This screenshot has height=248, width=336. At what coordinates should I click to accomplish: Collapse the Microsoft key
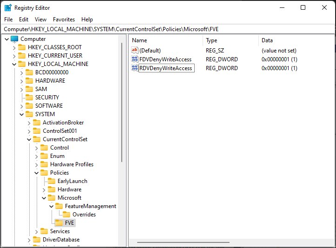tap(44, 198)
